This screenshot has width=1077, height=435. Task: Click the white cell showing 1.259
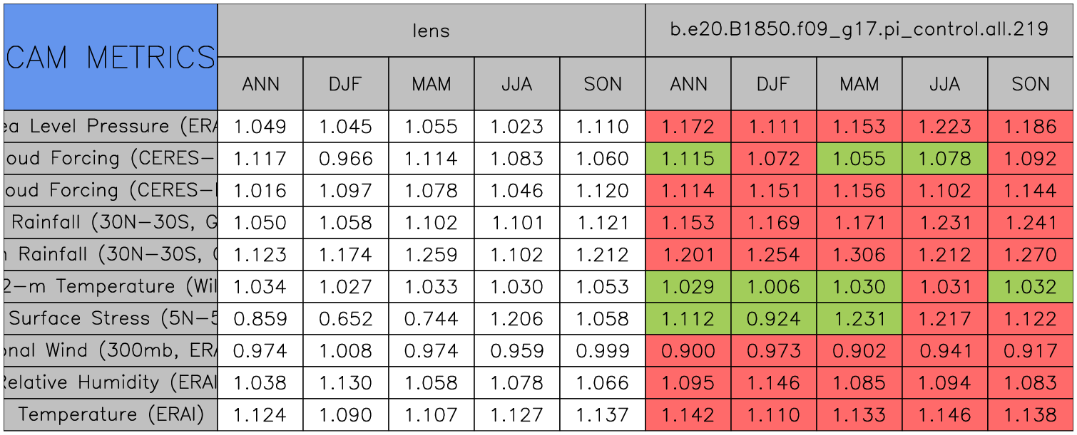[432, 255]
